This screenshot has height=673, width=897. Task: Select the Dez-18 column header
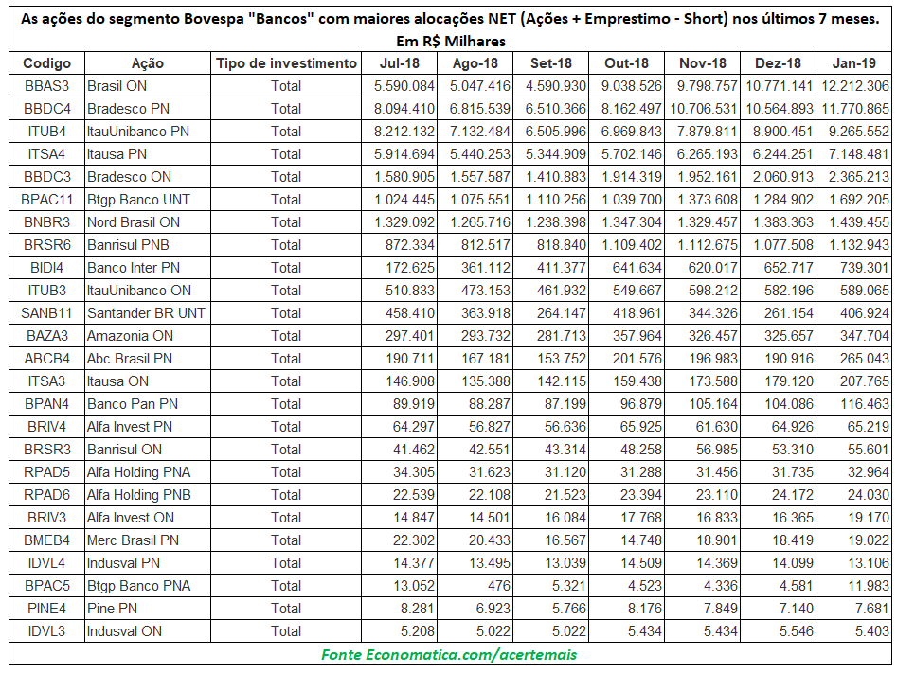click(x=778, y=63)
